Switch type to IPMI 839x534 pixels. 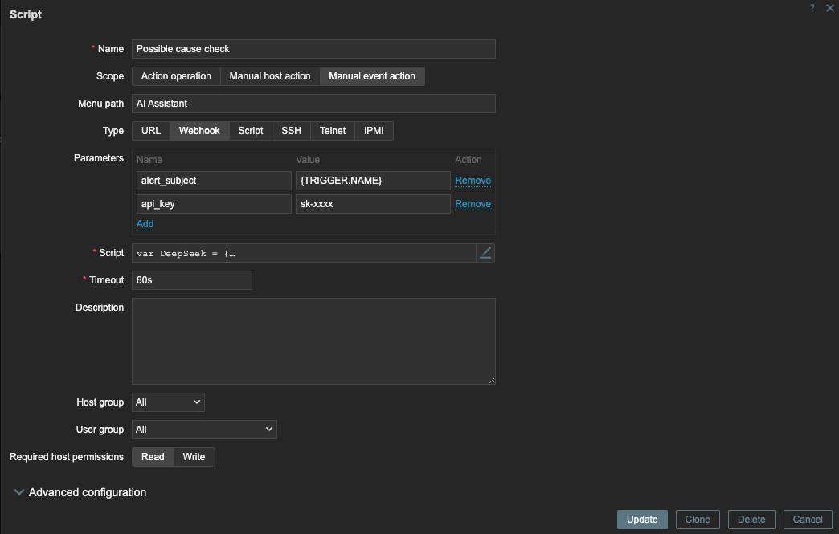click(x=374, y=131)
